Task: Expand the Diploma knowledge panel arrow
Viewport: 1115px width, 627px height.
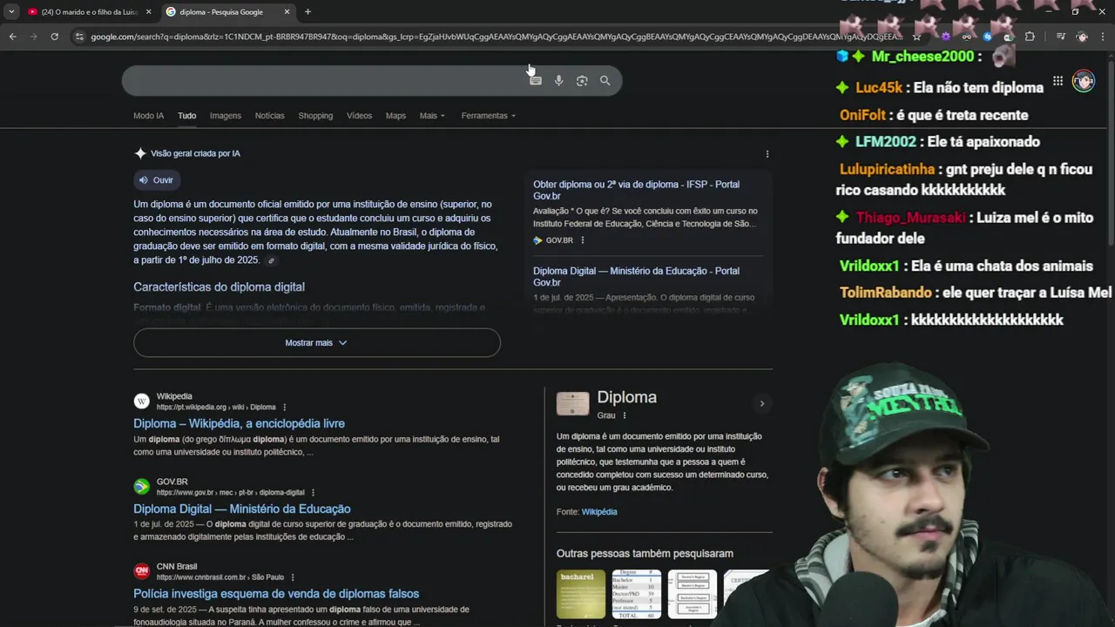Action: [761, 404]
